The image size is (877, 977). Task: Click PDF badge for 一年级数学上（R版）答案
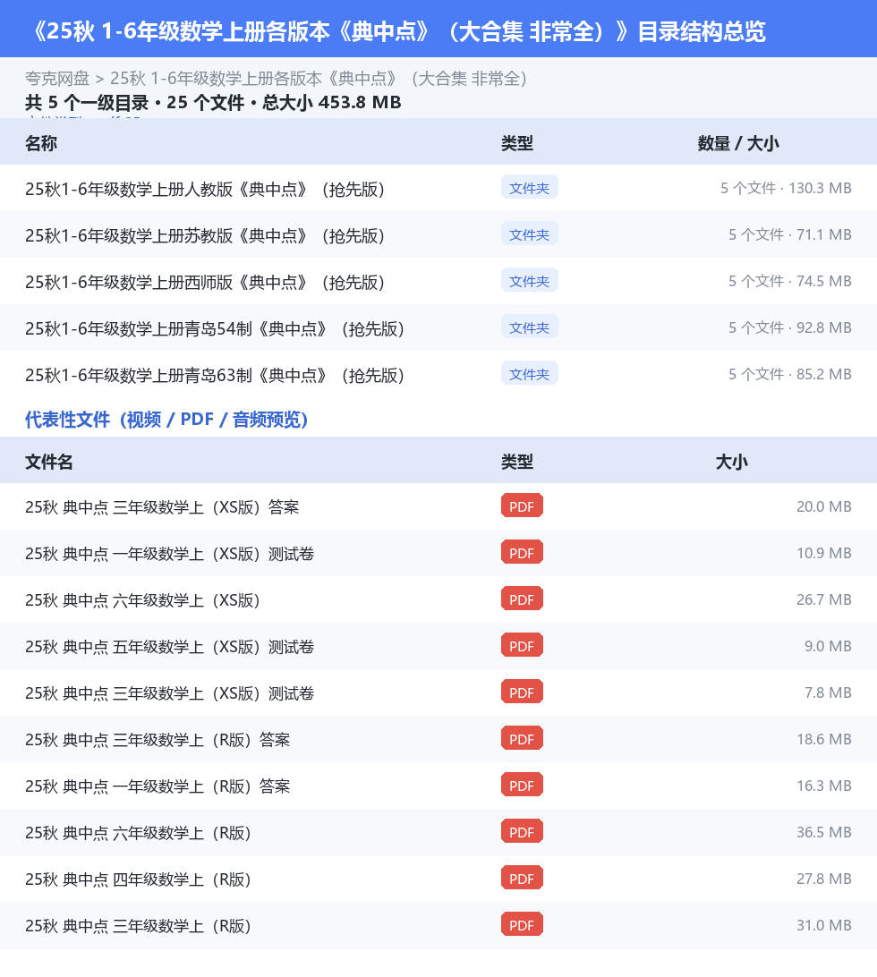[522, 786]
